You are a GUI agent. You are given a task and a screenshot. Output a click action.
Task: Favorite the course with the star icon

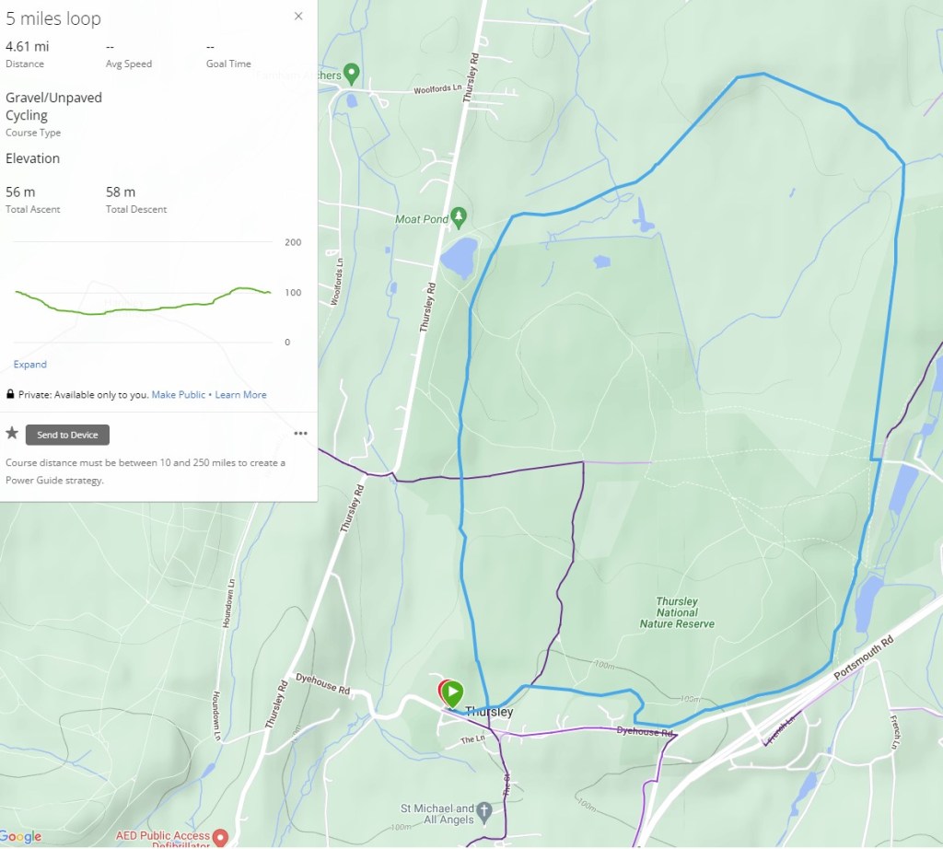[x=12, y=434]
